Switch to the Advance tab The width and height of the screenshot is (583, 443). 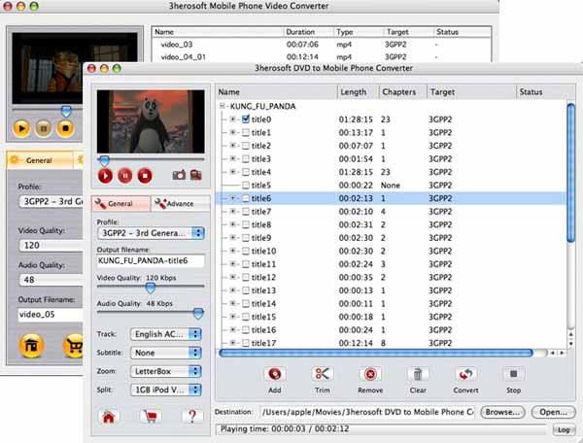tap(181, 204)
